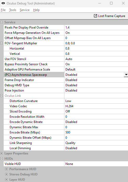
Task: Edit the Encode Resolution Width value
Action: pyautogui.click(x=96, y=116)
